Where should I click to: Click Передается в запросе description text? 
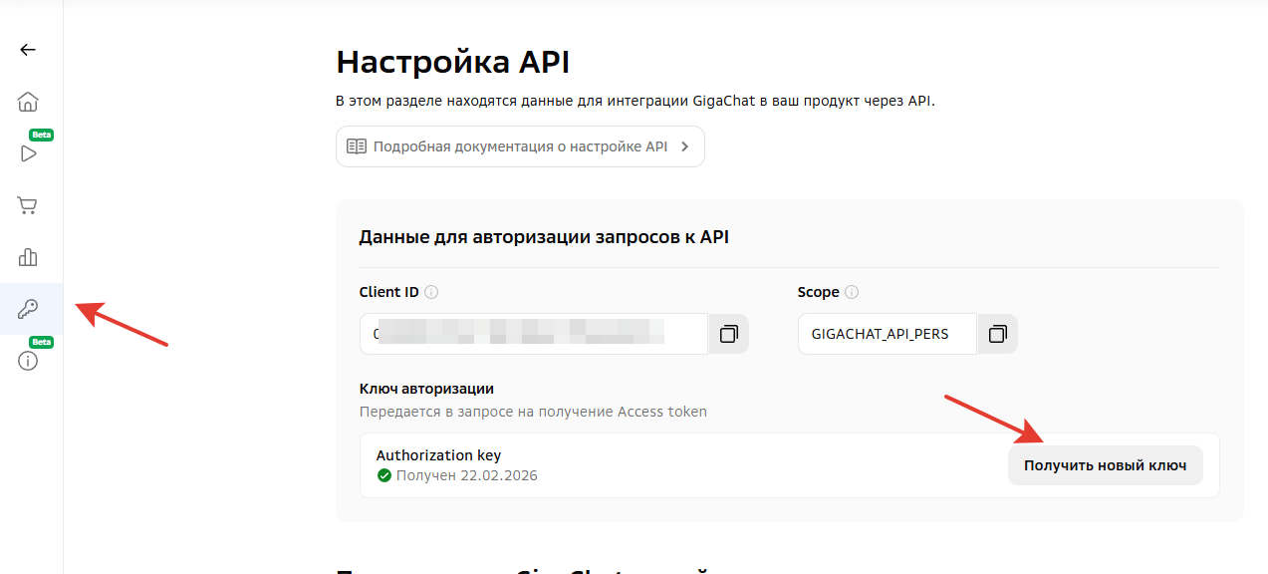click(533, 412)
